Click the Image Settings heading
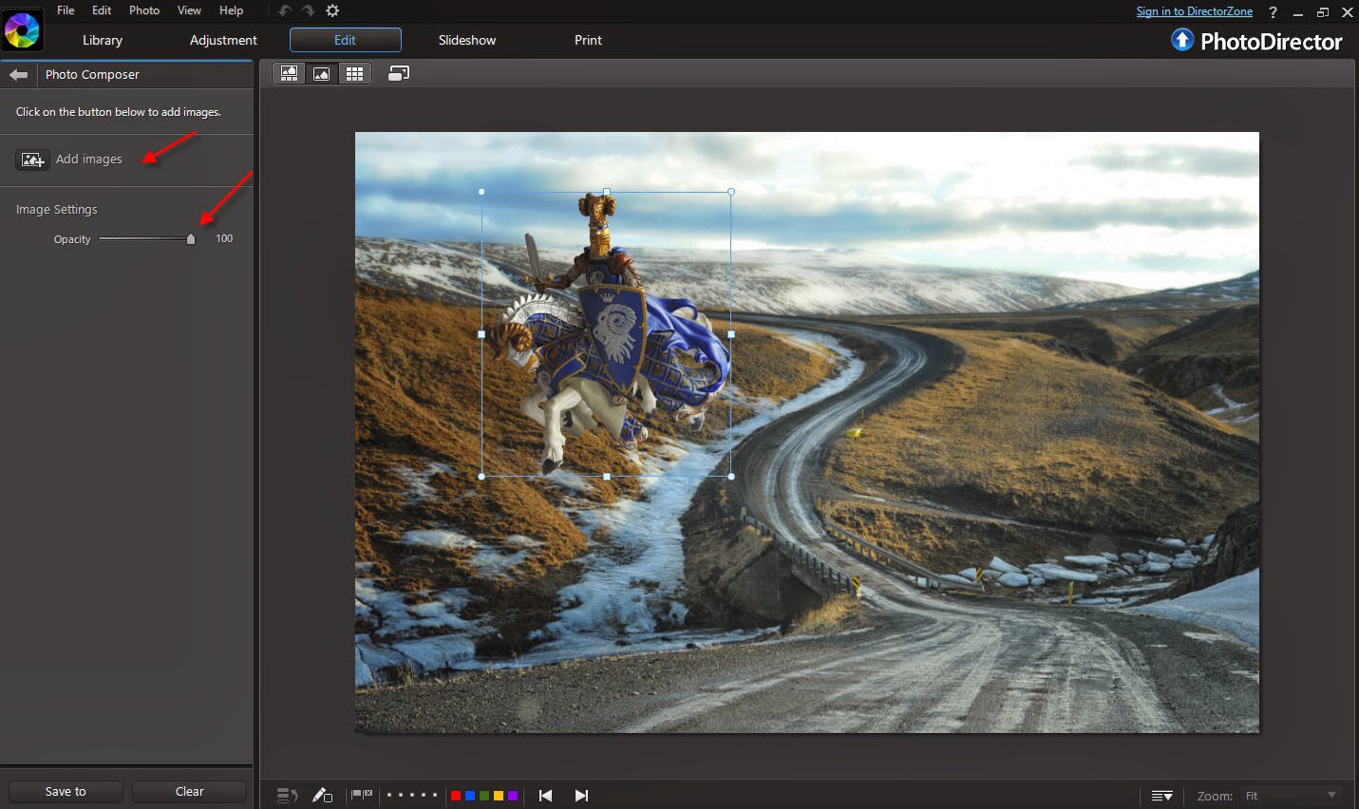The width and height of the screenshot is (1359, 809). 57,209
